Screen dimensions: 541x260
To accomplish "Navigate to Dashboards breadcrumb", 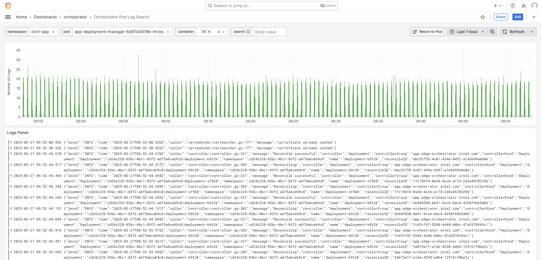I will (x=45, y=17).
